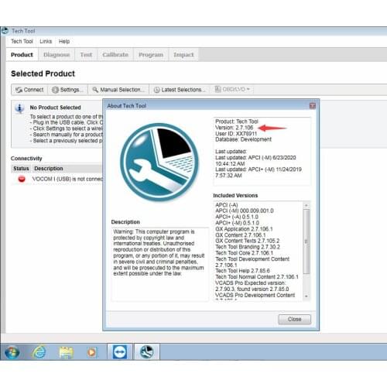
Task: Select the GX Content Texts 2.7.105.2 entry
Action: point(247,241)
